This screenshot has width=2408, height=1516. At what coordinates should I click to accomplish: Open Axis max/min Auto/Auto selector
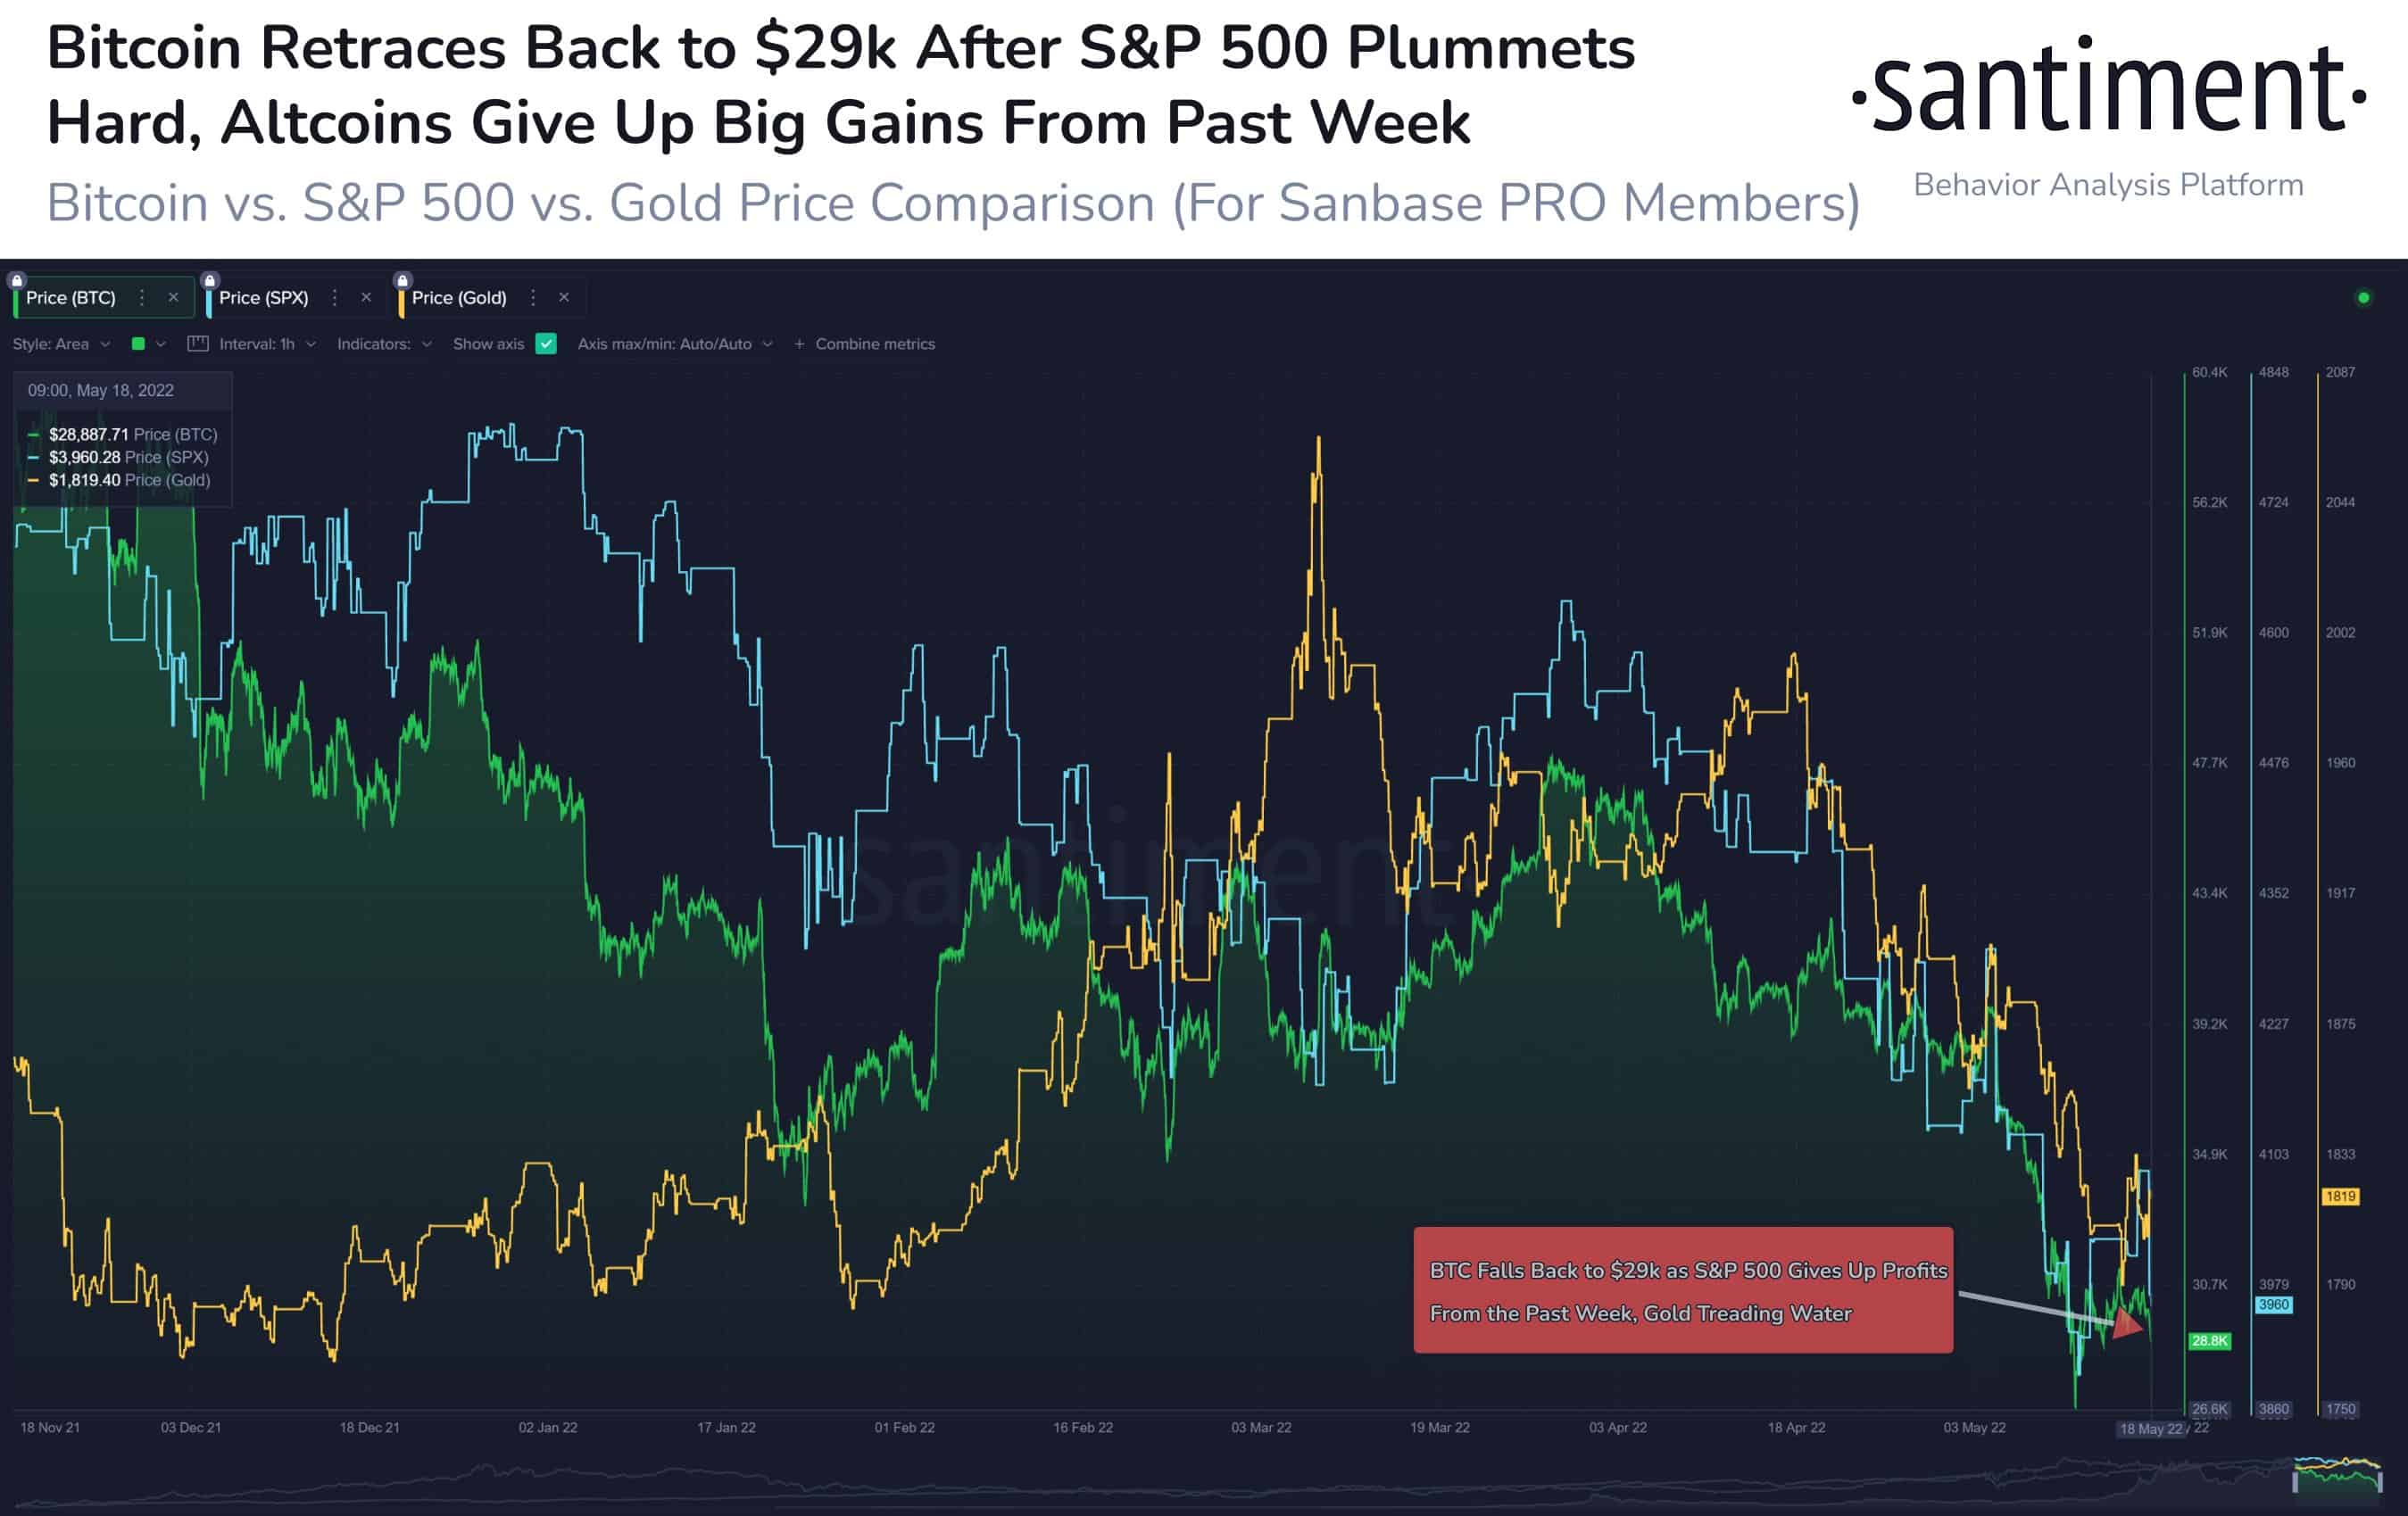[675, 343]
